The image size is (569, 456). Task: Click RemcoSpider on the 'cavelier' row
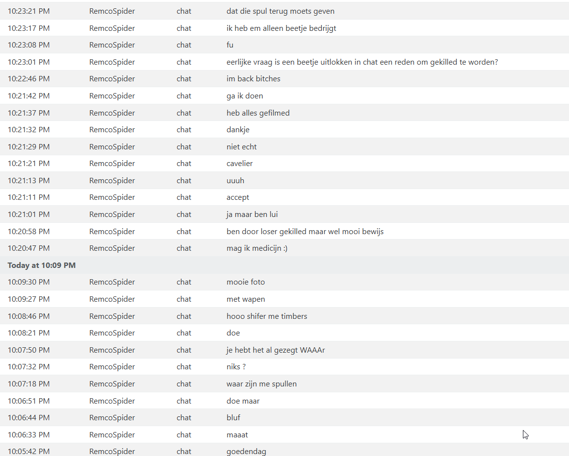[112, 164]
